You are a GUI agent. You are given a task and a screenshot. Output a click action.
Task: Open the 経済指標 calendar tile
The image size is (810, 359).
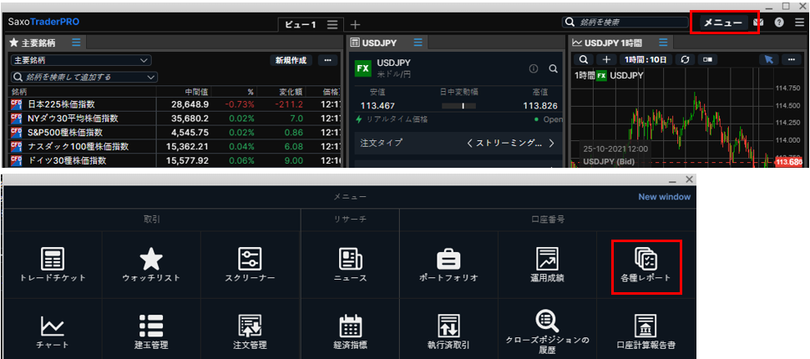[x=350, y=331]
